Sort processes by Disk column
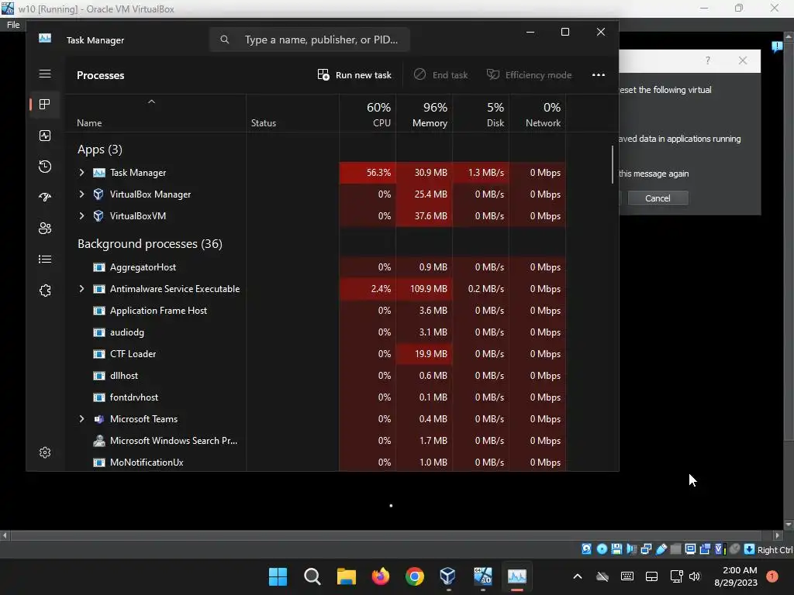 481,115
